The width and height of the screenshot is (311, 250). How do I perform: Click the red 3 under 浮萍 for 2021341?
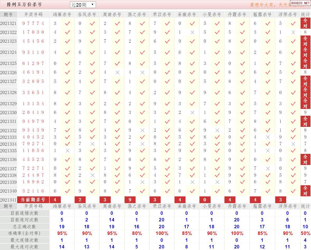click(x=281, y=199)
